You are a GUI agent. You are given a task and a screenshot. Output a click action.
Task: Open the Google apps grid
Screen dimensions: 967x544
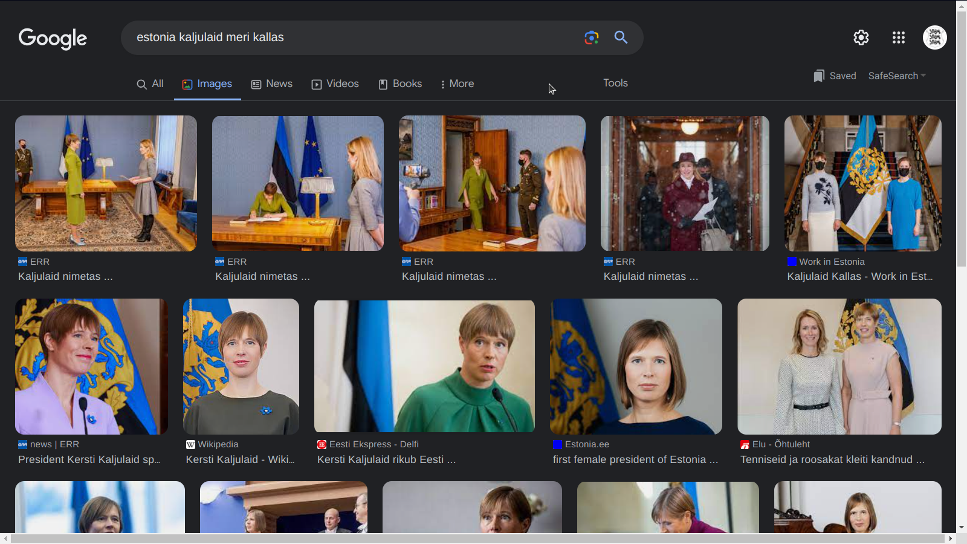[898, 37]
